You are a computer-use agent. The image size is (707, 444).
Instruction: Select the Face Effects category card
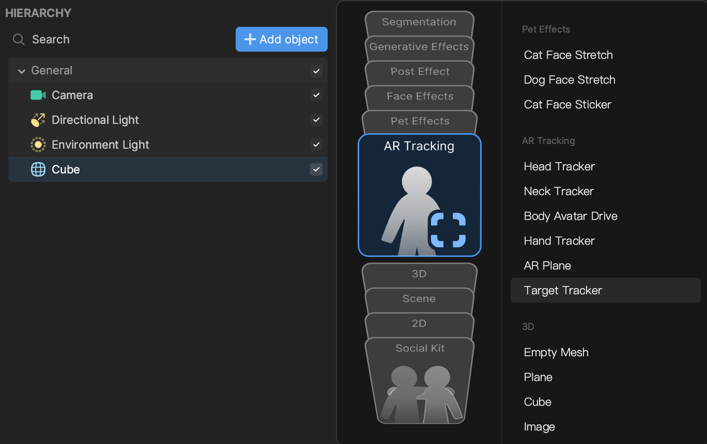click(419, 96)
